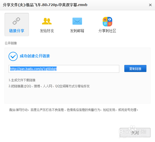The width and height of the screenshot is (155, 142).
Task: Open the 分享到社区 tab label
Action: [107, 31]
